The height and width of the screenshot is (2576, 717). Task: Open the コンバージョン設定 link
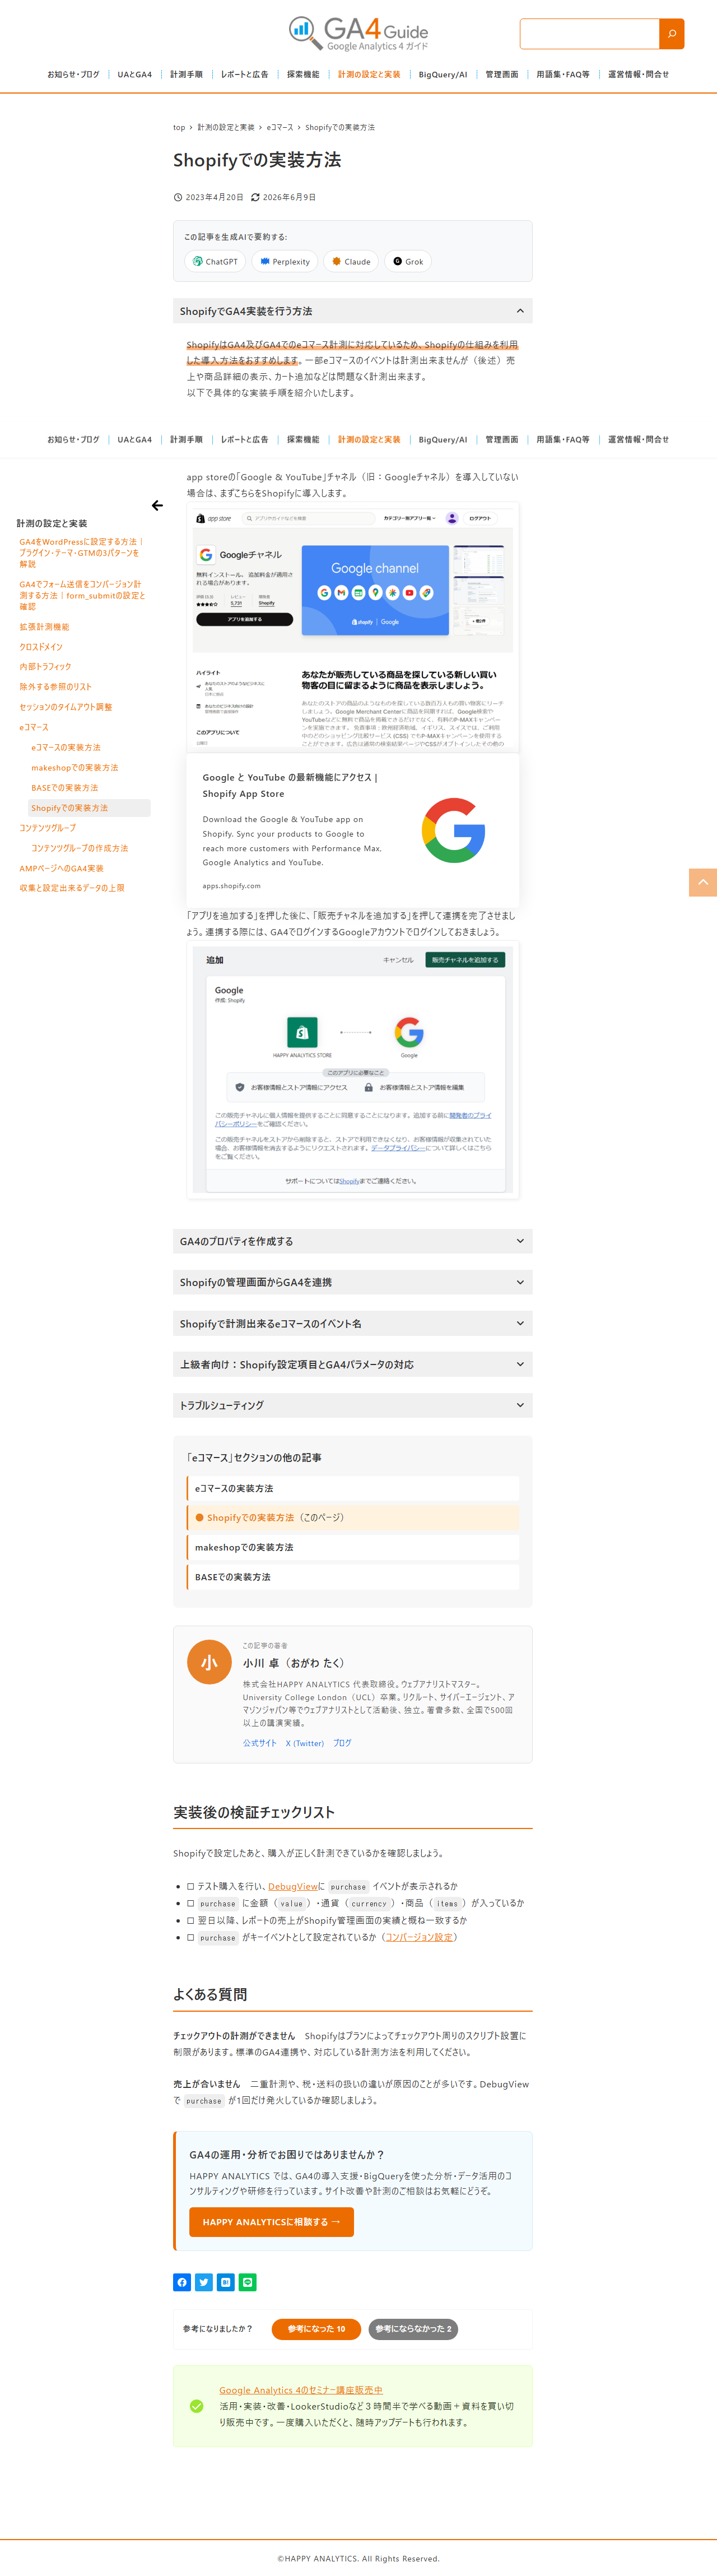(419, 1937)
